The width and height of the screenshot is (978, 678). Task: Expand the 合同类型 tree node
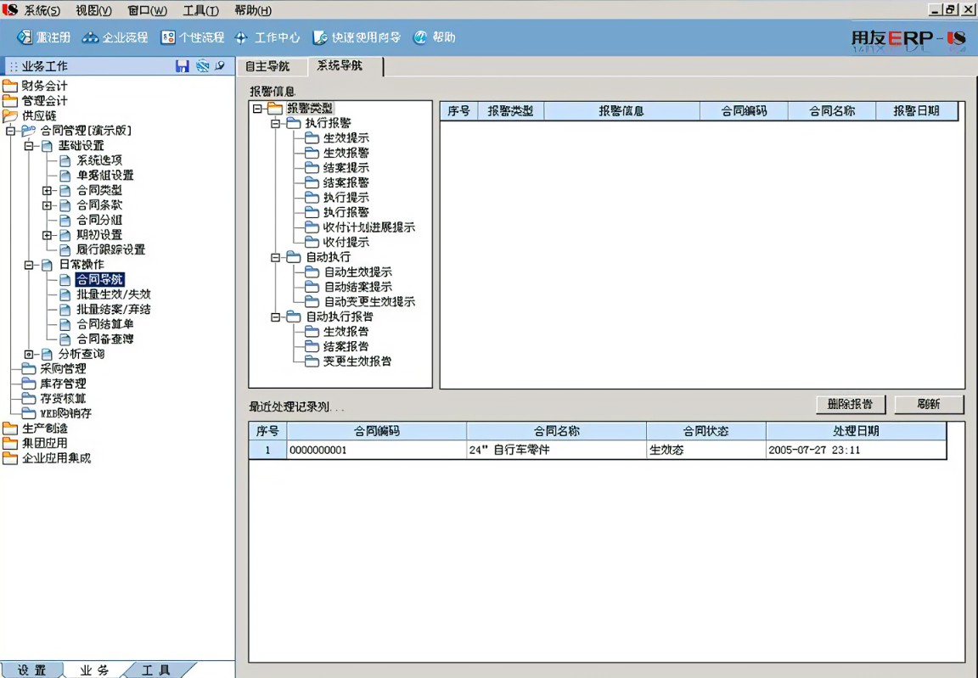(47, 191)
